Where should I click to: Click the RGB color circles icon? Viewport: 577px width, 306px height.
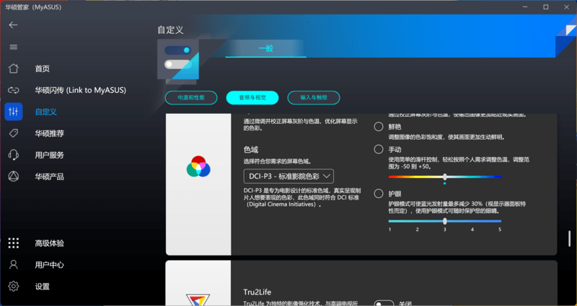[198, 166]
